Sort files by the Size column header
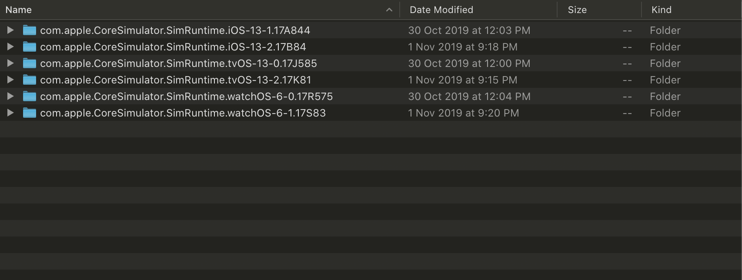 coord(577,10)
